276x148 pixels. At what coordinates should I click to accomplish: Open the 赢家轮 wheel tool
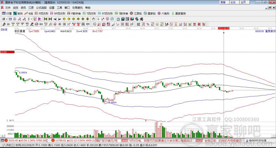coord(150,13)
